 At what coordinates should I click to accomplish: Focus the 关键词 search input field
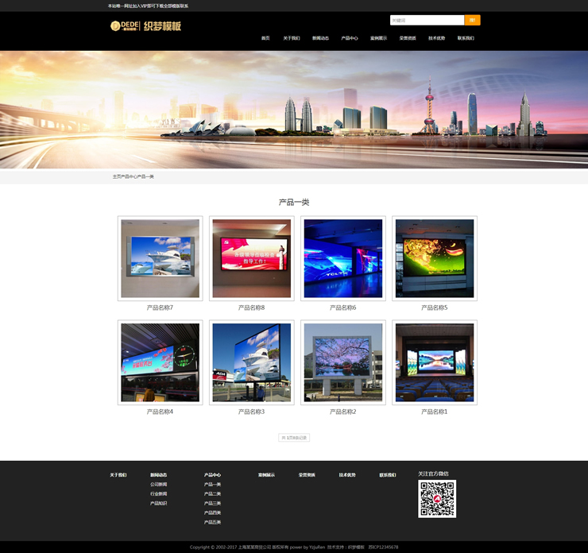click(x=426, y=20)
